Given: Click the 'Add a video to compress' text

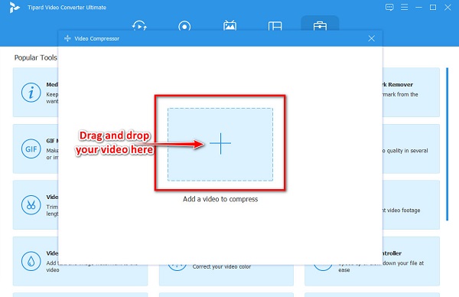Looking at the screenshot, I should pyautogui.click(x=220, y=199).
